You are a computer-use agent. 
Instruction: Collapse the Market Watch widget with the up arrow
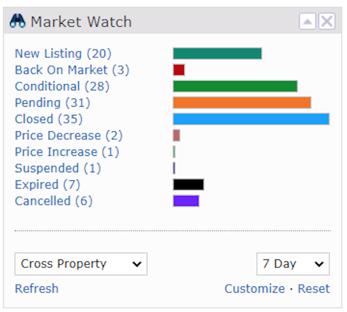(308, 21)
